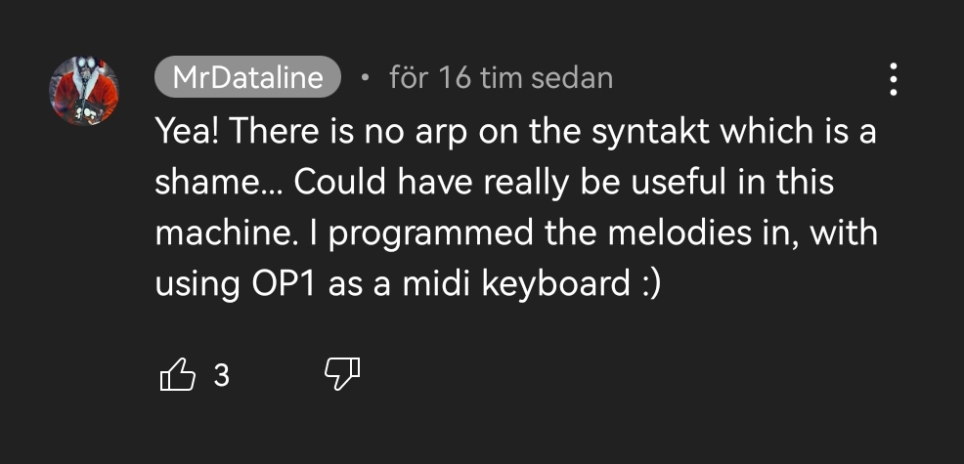
Task: Click the like count number 3
Action: [x=221, y=375]
